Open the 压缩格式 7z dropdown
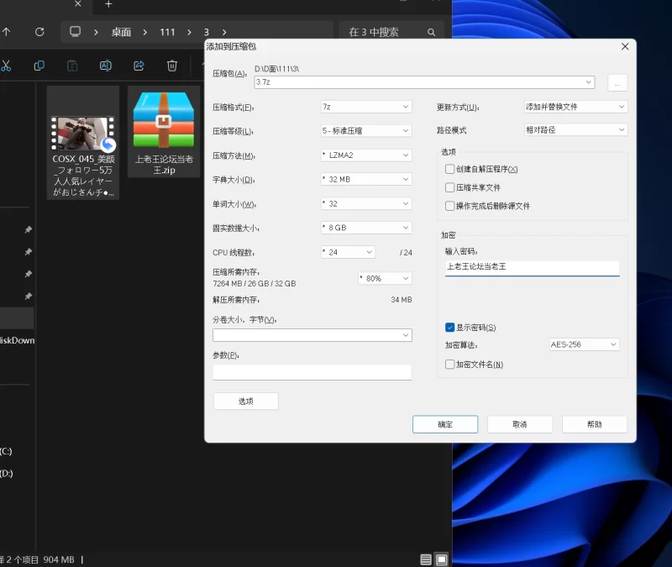This screenshot has width=672, height=567. pyautogui.click(x=366, y=108)
